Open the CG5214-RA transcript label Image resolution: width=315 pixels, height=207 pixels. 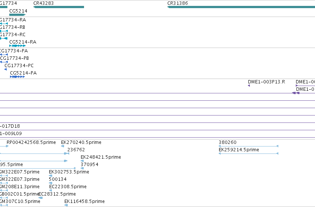[23, 42]
